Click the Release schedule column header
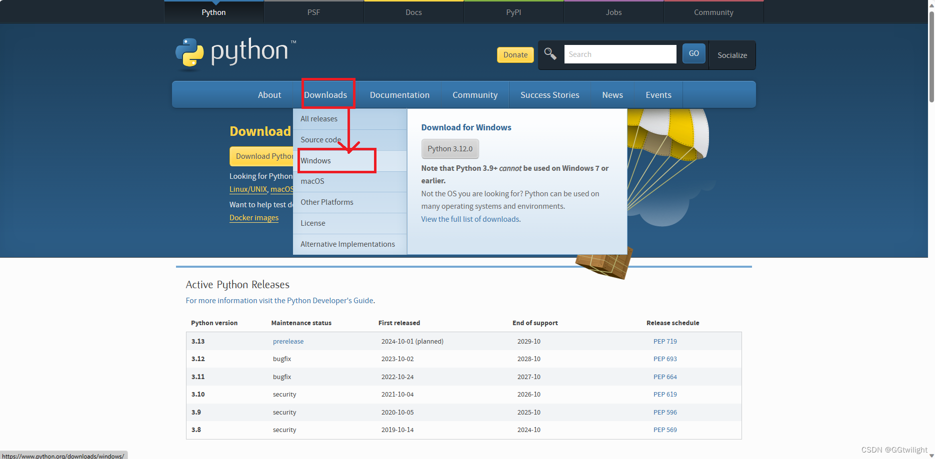Viewport: 935px width, 459px height. click(672, 323)
